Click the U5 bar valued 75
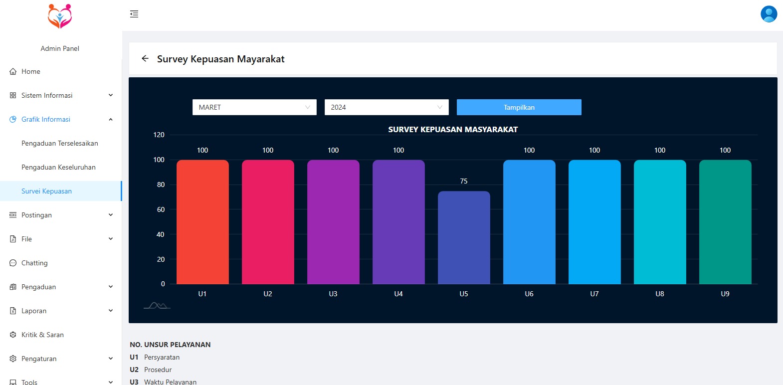Viewport: 783px width, 385px height. 464,238
